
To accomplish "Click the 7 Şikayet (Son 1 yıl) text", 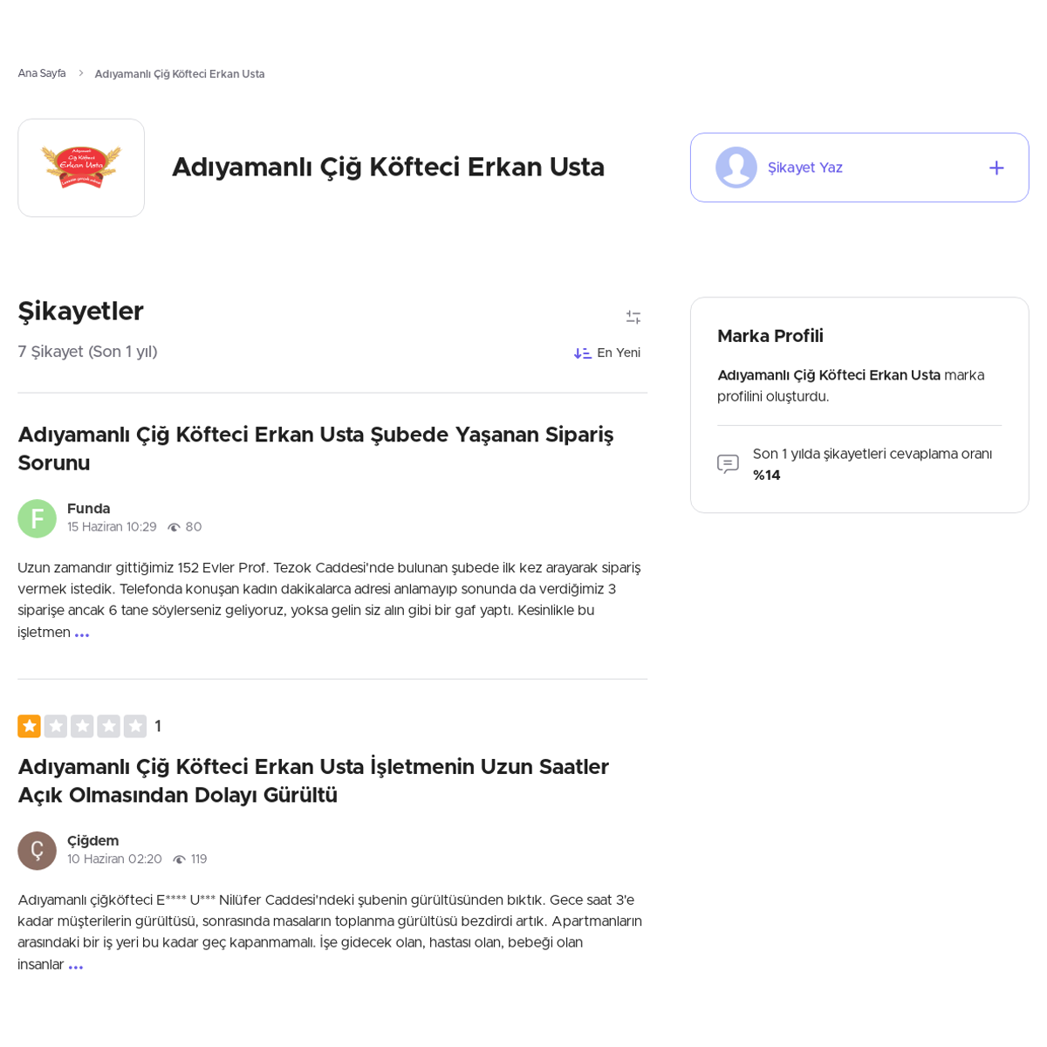I will [87, 352].
